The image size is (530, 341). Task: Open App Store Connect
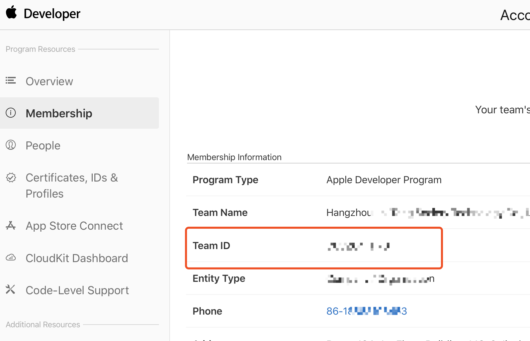(x=74, y=226)
